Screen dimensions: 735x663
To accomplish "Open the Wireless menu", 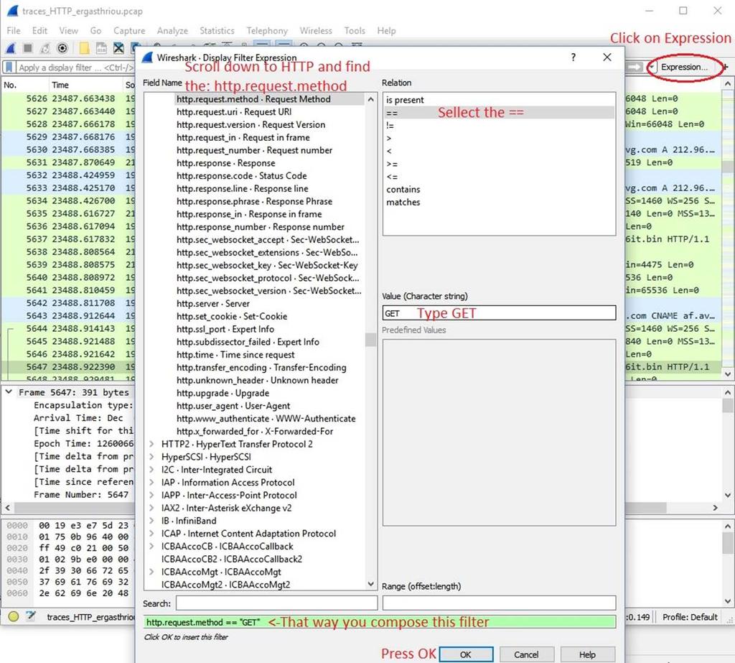I will 316,30.
